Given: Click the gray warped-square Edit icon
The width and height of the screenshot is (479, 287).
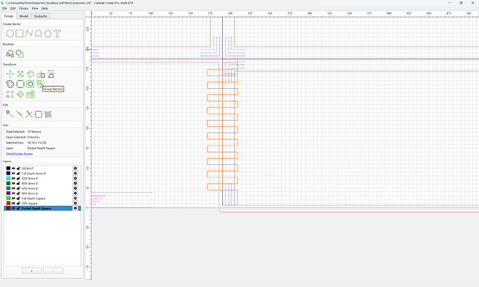Looking at the screenshot, I should [x=48, y=114].
